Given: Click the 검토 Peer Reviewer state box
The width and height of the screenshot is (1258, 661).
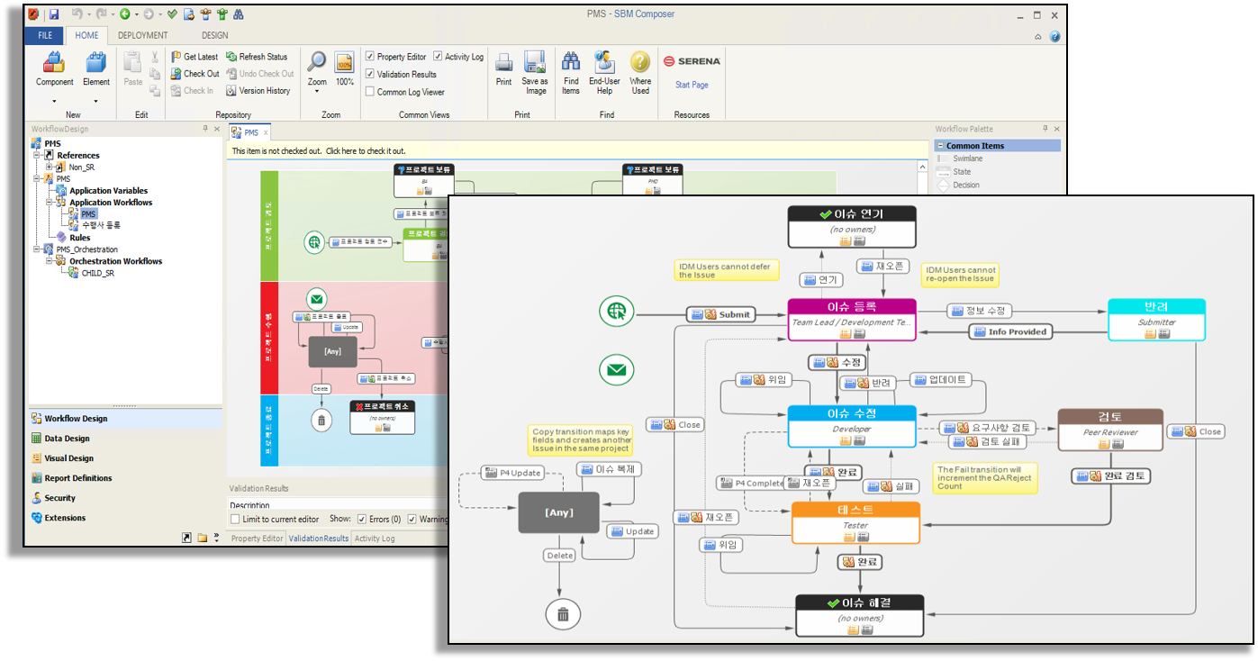Looking at the screenshot, I should pos(1110,430).
